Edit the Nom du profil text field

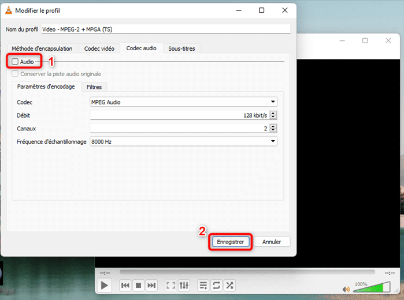(x=166, y=29)
